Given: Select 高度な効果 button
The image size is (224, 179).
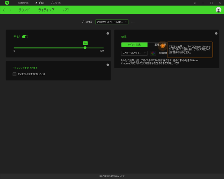Looking at the screenshot, I should (x=157, y=45).
